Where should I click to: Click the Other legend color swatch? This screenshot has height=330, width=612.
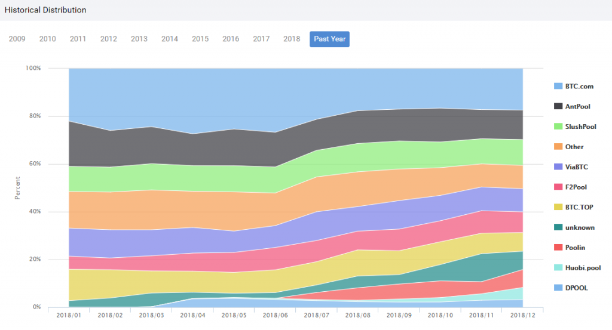[558, 147]
